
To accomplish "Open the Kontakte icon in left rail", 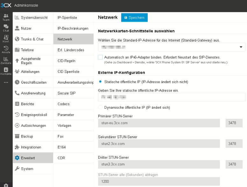I will click(6, 71).
